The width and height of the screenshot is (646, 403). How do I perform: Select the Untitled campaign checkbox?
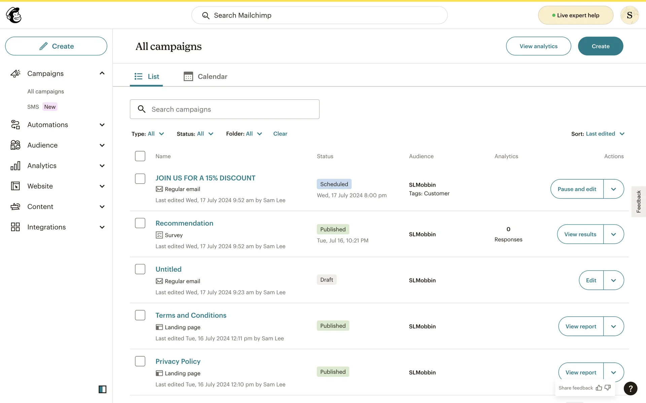tap(140, 269)
